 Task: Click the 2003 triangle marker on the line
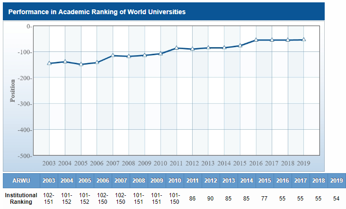(49, 63)
